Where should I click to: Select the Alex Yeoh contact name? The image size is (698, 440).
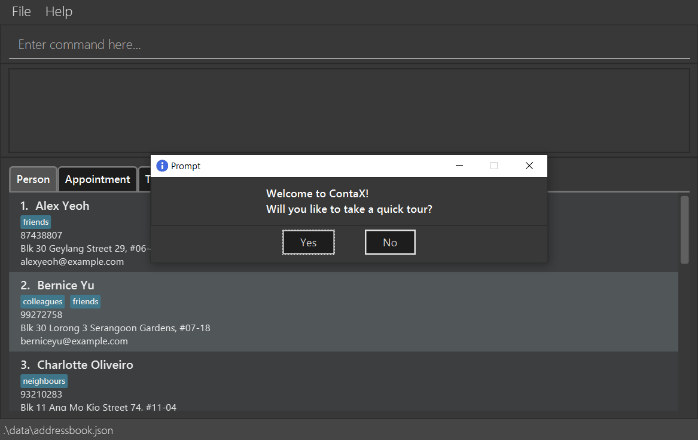click(x=62, y=206)
